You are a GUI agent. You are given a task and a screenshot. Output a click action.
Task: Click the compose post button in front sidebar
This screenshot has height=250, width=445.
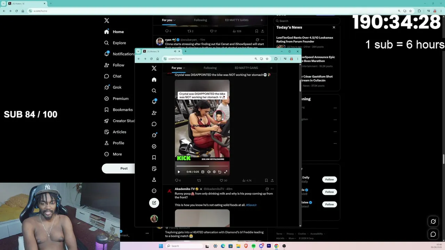[x=154, y=203]
